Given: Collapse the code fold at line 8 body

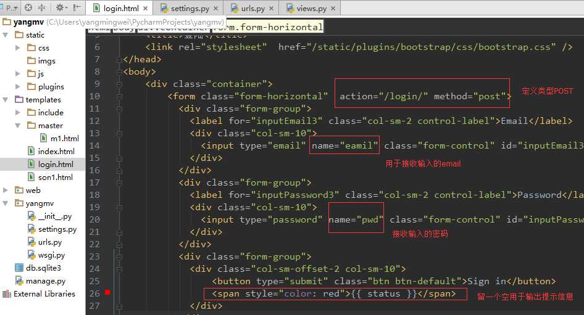Looking at the screenshot, I should [x=120, y=72].
